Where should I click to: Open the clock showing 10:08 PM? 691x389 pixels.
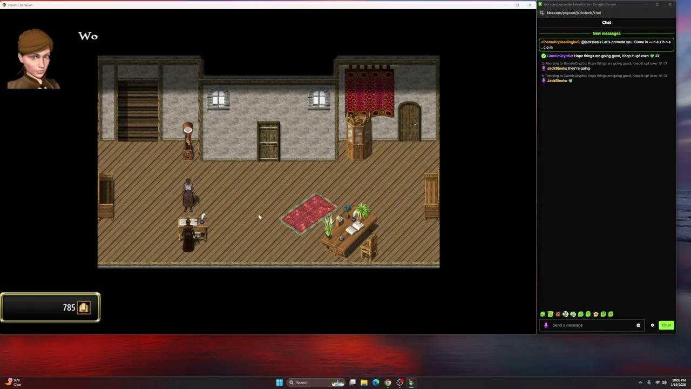click(679, 383)
